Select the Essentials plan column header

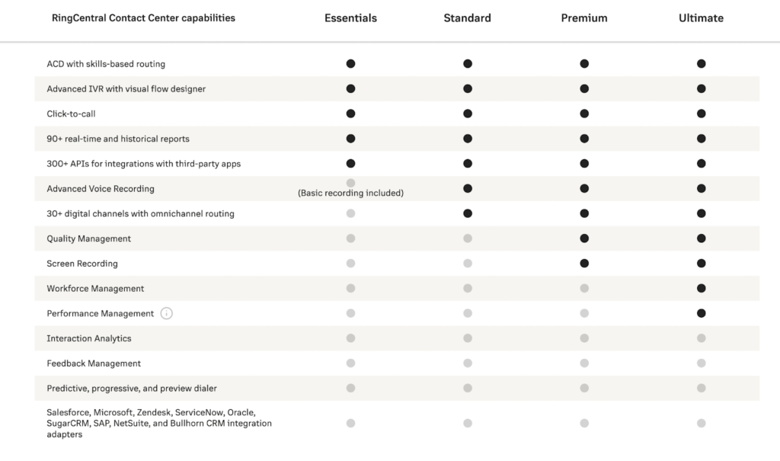tap(350, 18)
